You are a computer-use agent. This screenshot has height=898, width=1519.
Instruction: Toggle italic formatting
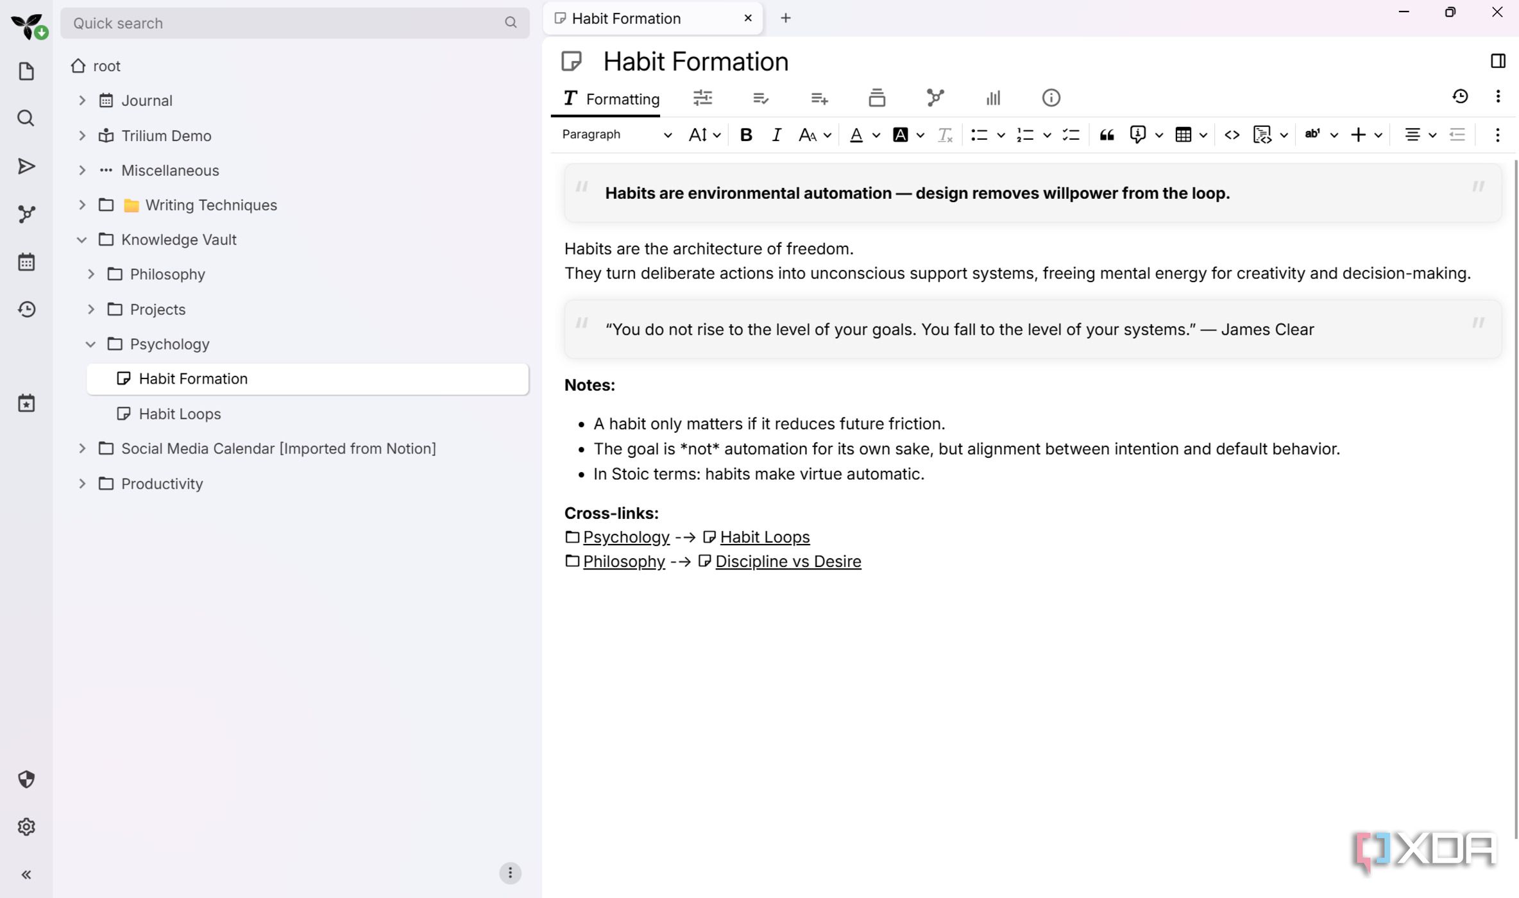[776, 135]
